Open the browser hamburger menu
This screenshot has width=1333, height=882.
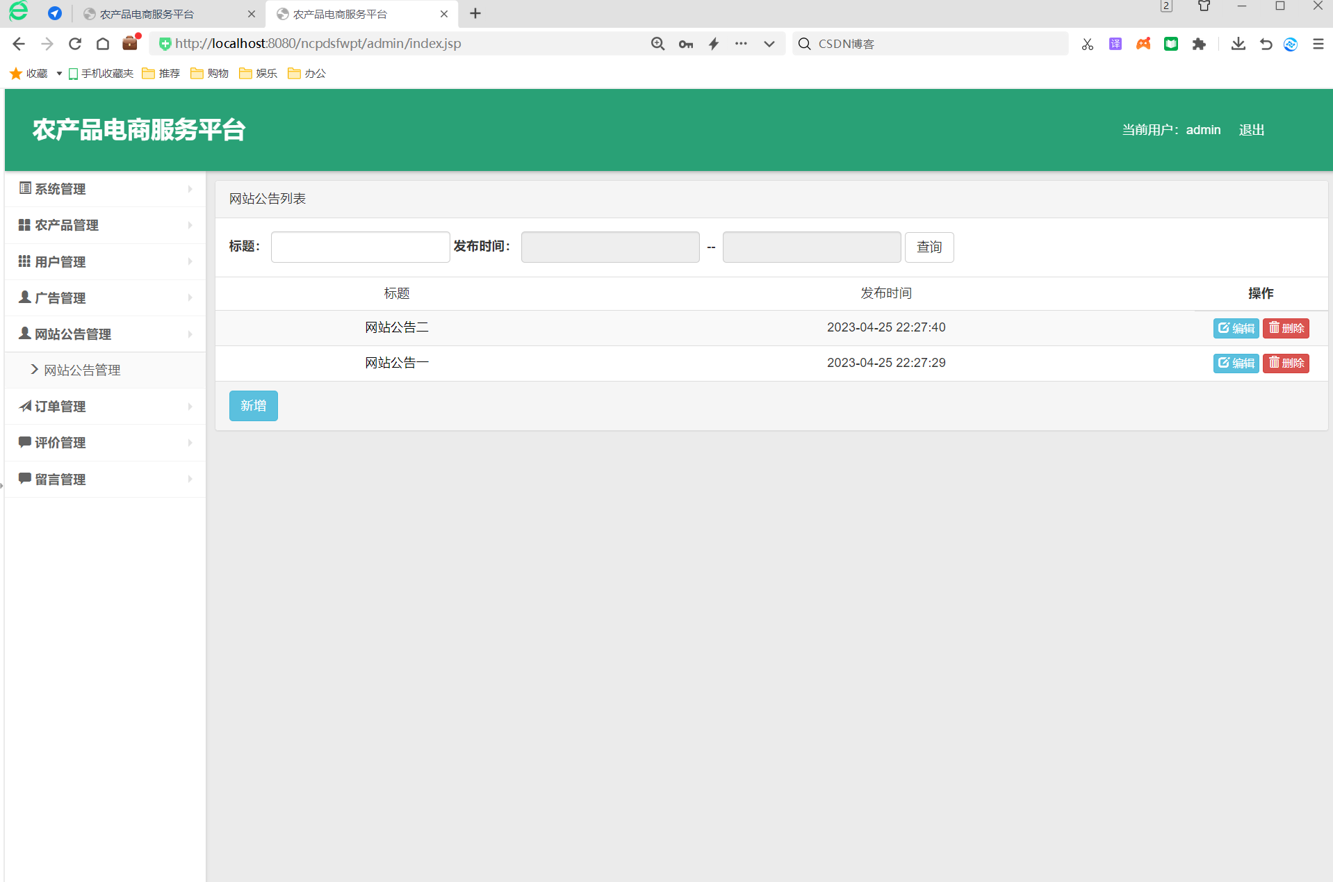click(1318, 44)
